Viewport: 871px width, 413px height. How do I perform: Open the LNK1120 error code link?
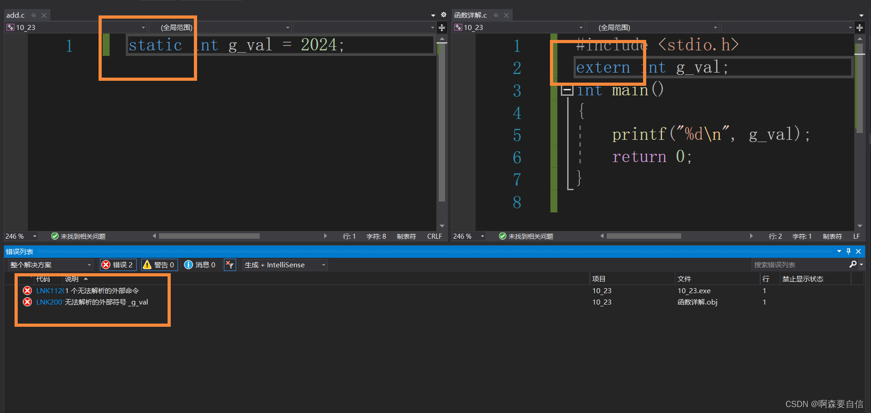pos(50,290)
